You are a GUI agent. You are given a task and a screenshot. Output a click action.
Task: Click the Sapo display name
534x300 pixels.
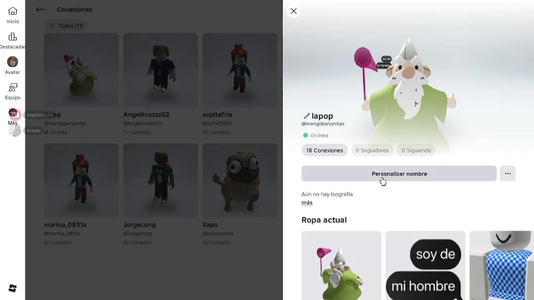click(x=210, y=225)
